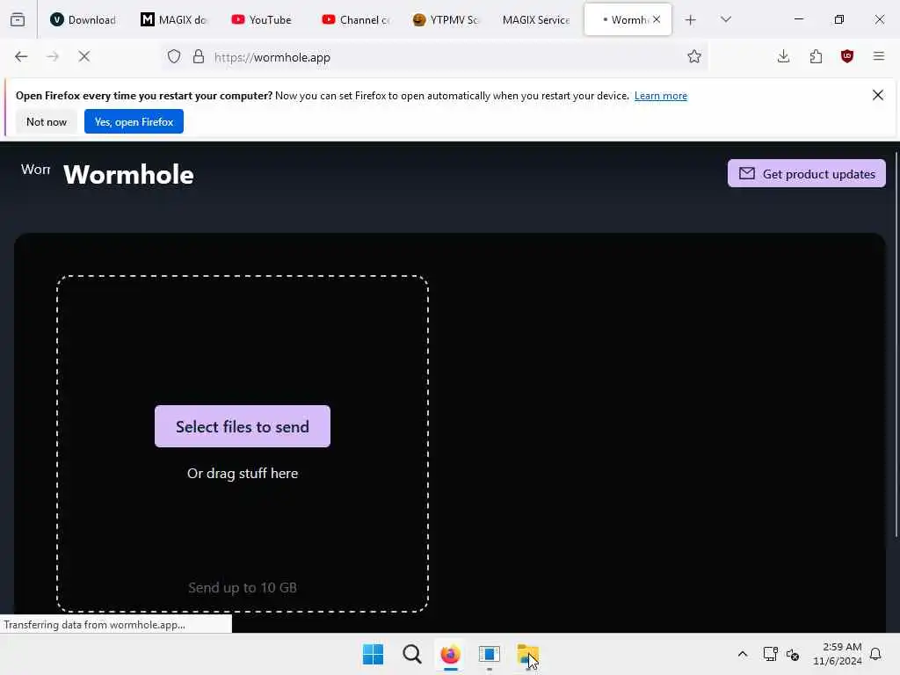Open the notifications bell icon
Image resolution: width=900 pixels, height=675 pixels.
pos(875,654)
